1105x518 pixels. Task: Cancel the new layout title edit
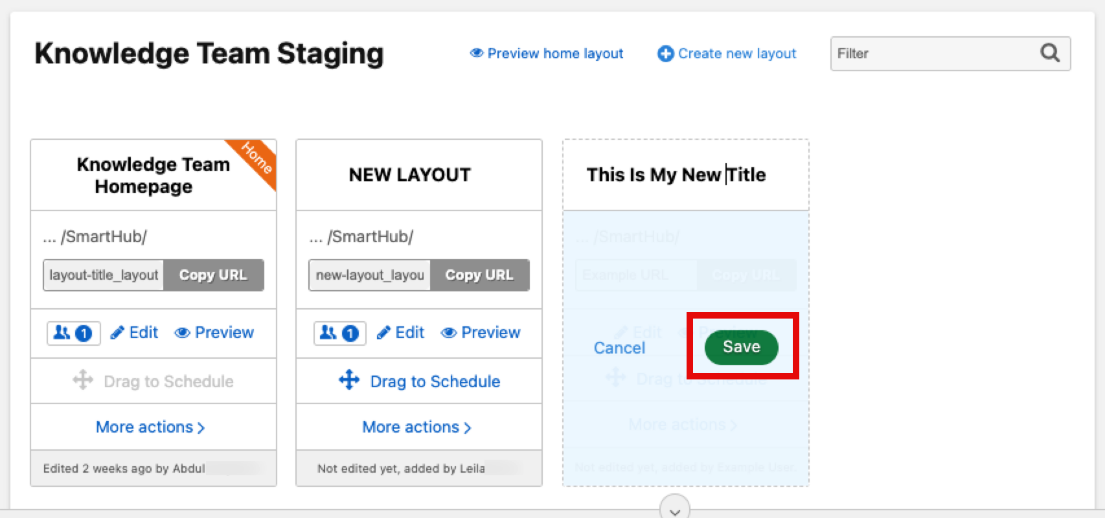click(x=619, y=348)
